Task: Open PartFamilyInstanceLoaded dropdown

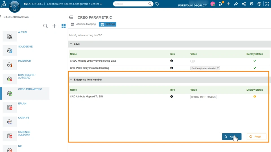Action: [x=205, y=68]
